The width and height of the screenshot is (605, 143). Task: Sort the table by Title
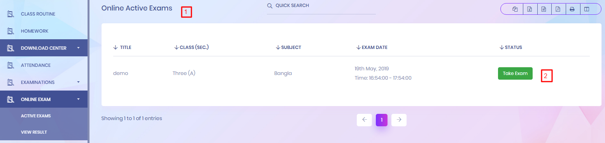pos(122,47)
